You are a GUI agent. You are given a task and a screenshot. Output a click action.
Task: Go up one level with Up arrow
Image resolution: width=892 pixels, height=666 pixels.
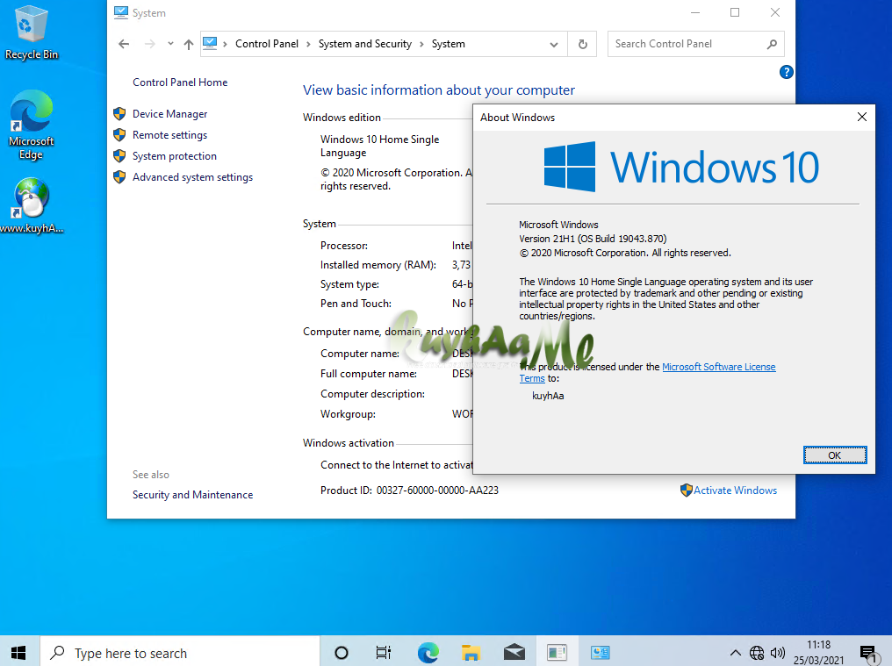point(189,44)
